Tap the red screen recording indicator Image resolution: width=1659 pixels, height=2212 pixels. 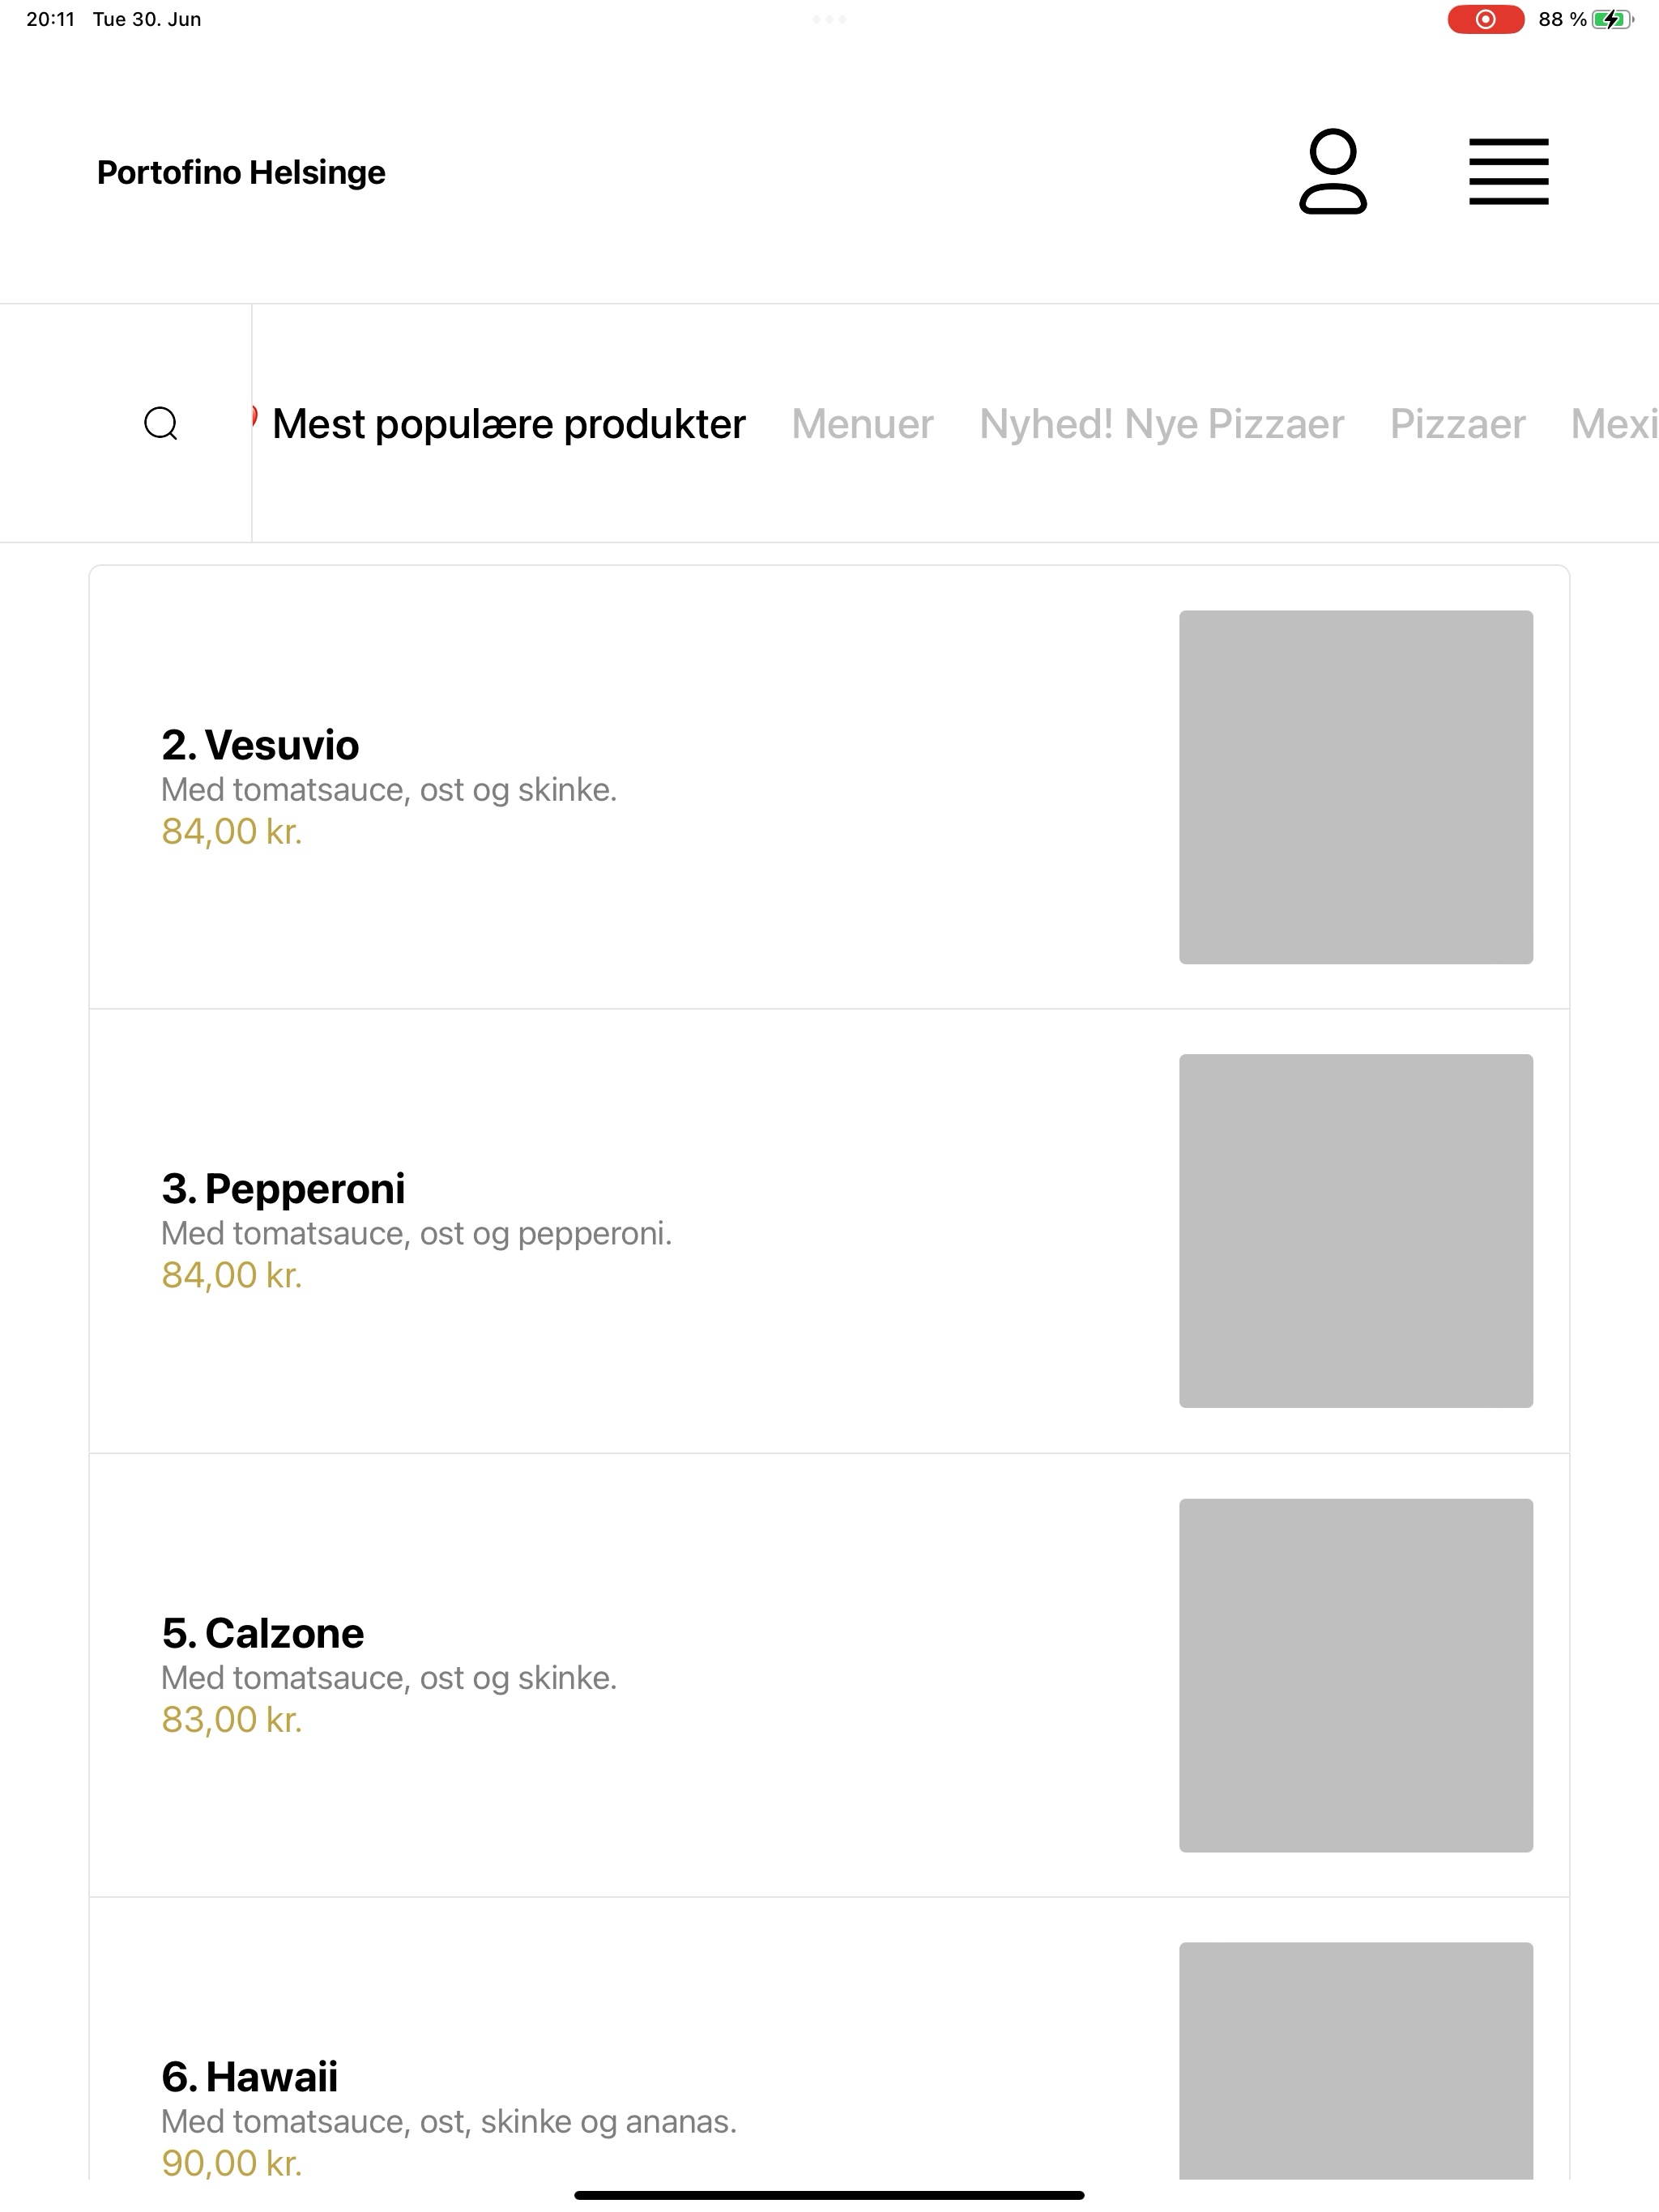tap(1486, 19)
